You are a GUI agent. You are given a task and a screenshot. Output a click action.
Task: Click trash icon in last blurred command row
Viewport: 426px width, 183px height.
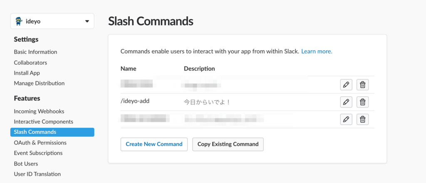362,119
